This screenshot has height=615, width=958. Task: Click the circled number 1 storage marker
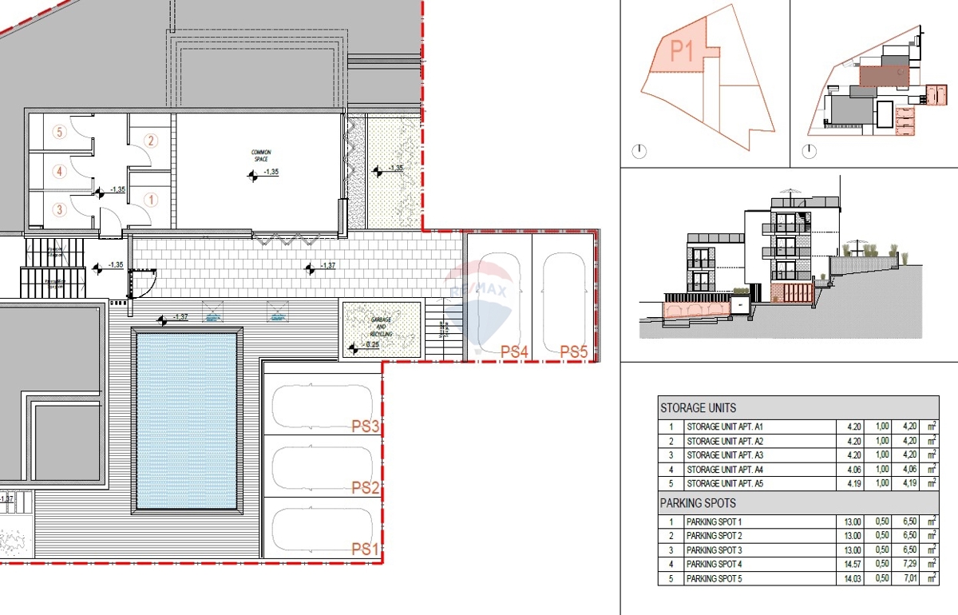point(150,200)
